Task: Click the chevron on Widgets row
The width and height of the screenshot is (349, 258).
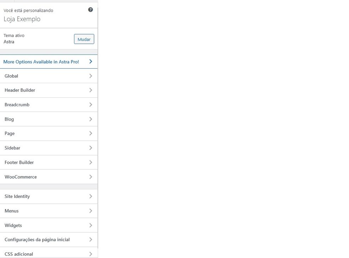Action: tap(90, 225)
